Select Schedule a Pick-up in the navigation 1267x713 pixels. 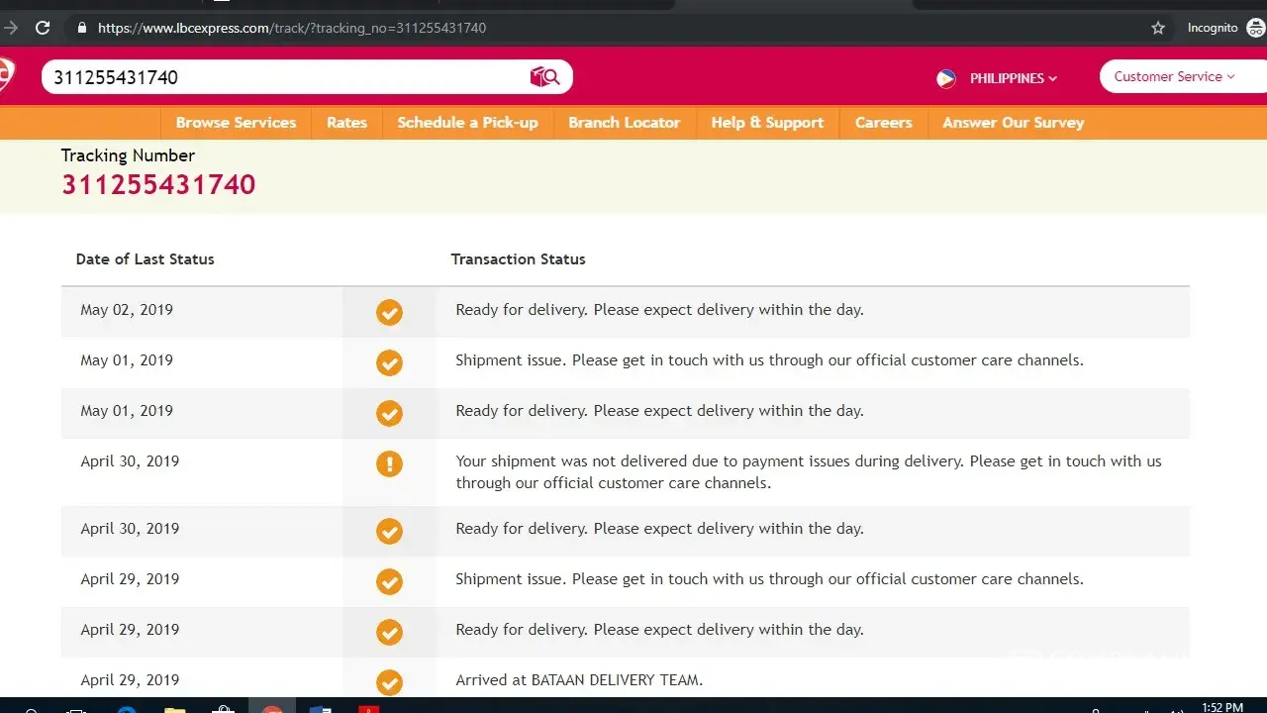pos(467,123)
